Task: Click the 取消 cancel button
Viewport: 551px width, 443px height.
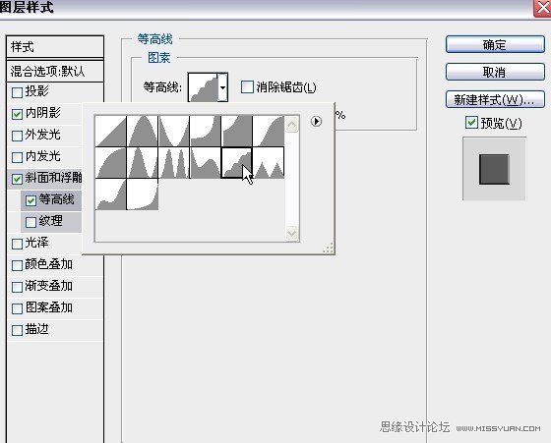Action: click(x=495, y=73)
